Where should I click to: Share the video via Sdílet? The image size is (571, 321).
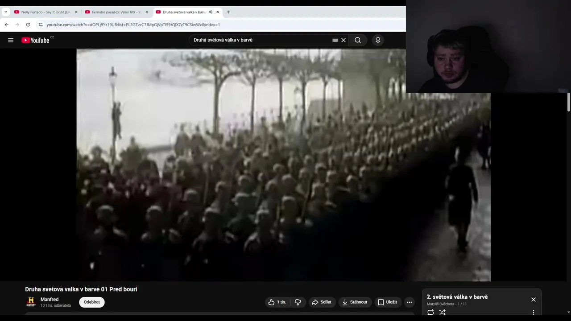322,302
